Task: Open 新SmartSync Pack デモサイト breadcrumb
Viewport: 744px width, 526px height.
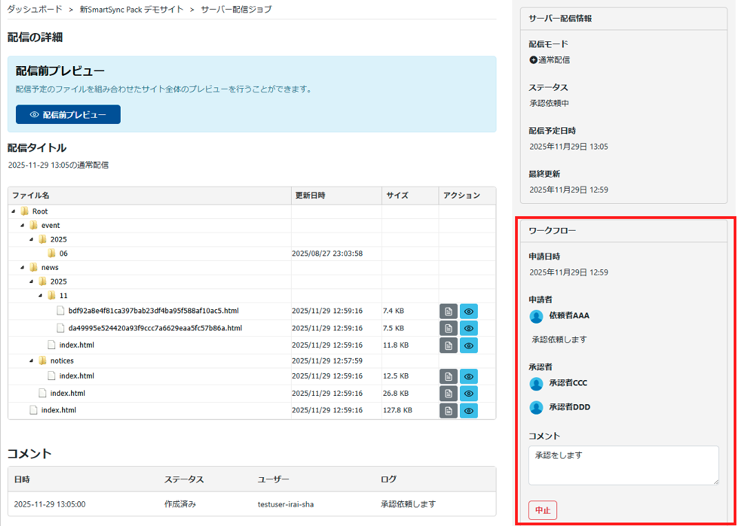Action: point(131,10)
